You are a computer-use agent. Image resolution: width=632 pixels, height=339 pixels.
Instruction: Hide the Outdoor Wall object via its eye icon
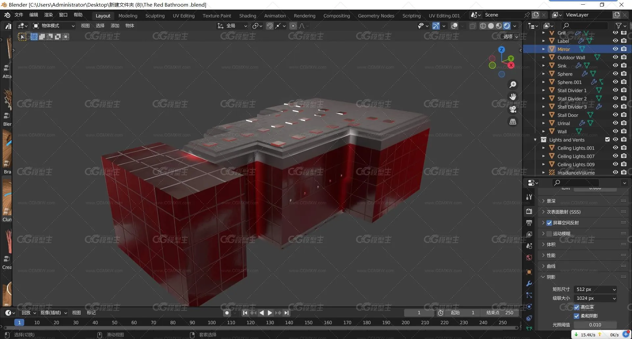click(615, 57)
